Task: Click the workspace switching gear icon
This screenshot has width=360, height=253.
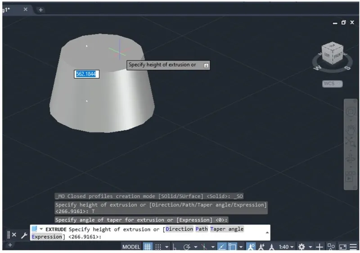Action: (x=301, y=247)
